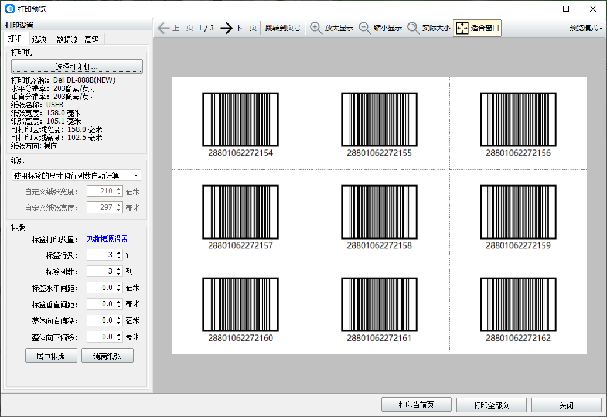
Task: Open 跳转到页号 jump-to-page option
Action: pos(283,28)
